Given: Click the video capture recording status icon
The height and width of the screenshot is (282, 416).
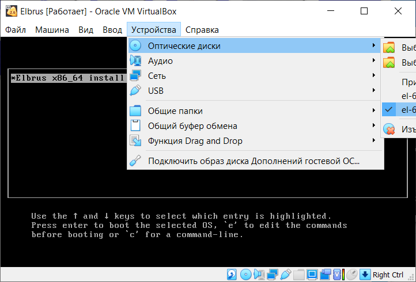Looking at the screenshot, I should [x=326, y=275].
